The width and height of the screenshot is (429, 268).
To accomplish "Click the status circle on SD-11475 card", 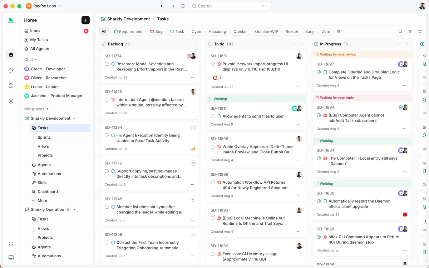I will [x=107, y=100].
